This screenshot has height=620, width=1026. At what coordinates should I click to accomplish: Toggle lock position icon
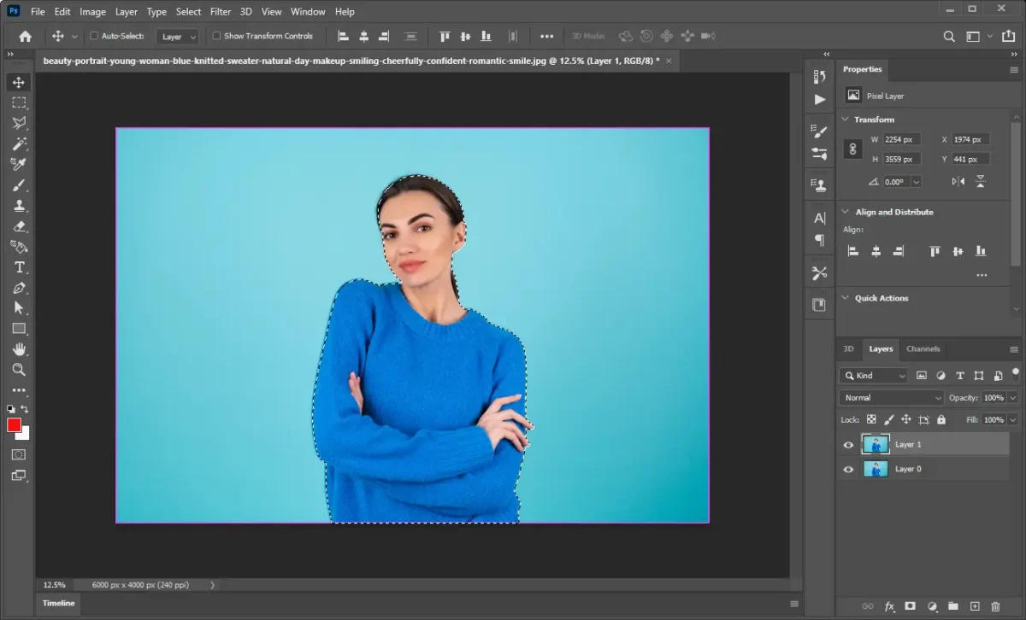[906, 419]
